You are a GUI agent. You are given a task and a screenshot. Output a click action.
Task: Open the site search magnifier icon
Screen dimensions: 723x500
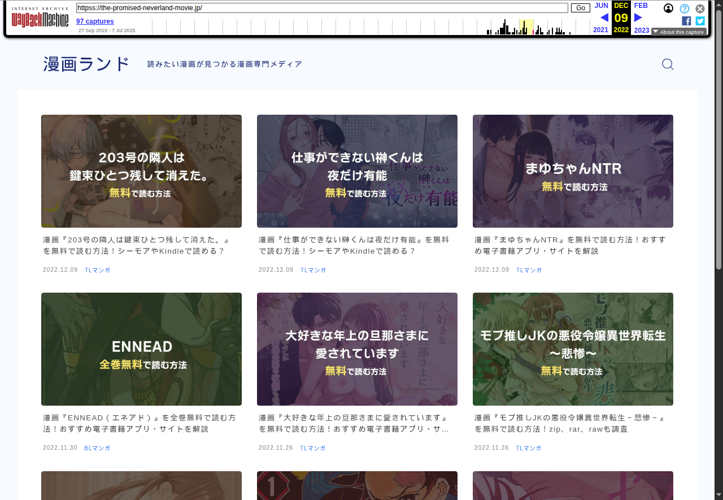(667, 64)
